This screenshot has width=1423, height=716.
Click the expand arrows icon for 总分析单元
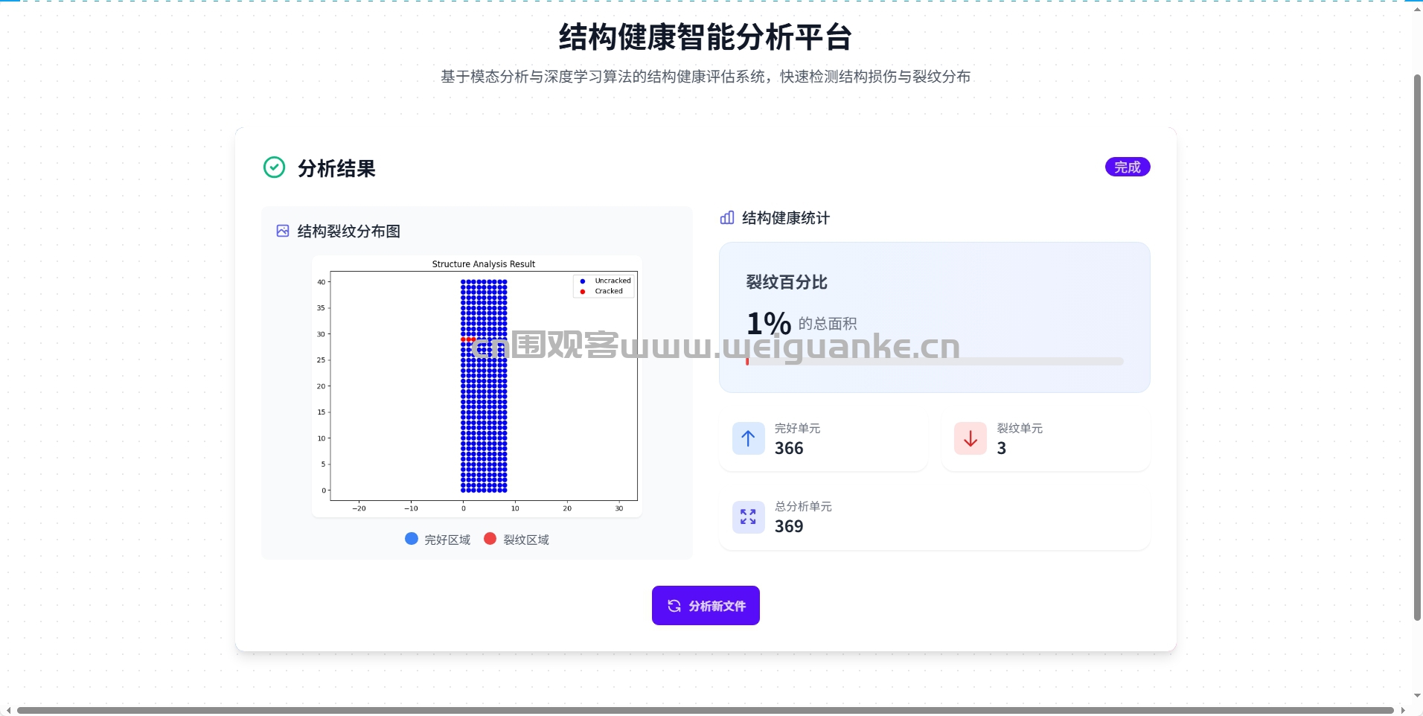point(748,517)
